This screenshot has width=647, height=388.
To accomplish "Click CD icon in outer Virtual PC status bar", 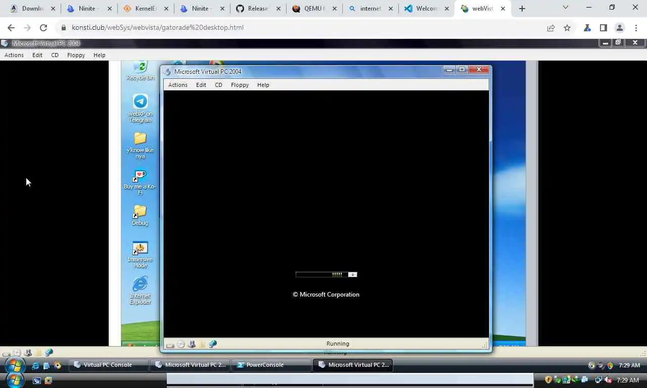I will click(17, 353).
